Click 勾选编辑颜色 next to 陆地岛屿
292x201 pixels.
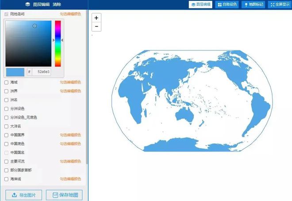70,14
